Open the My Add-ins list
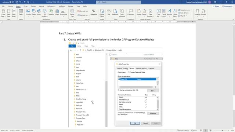This screenshot has width=235, height=132. (x=83, y=15)
